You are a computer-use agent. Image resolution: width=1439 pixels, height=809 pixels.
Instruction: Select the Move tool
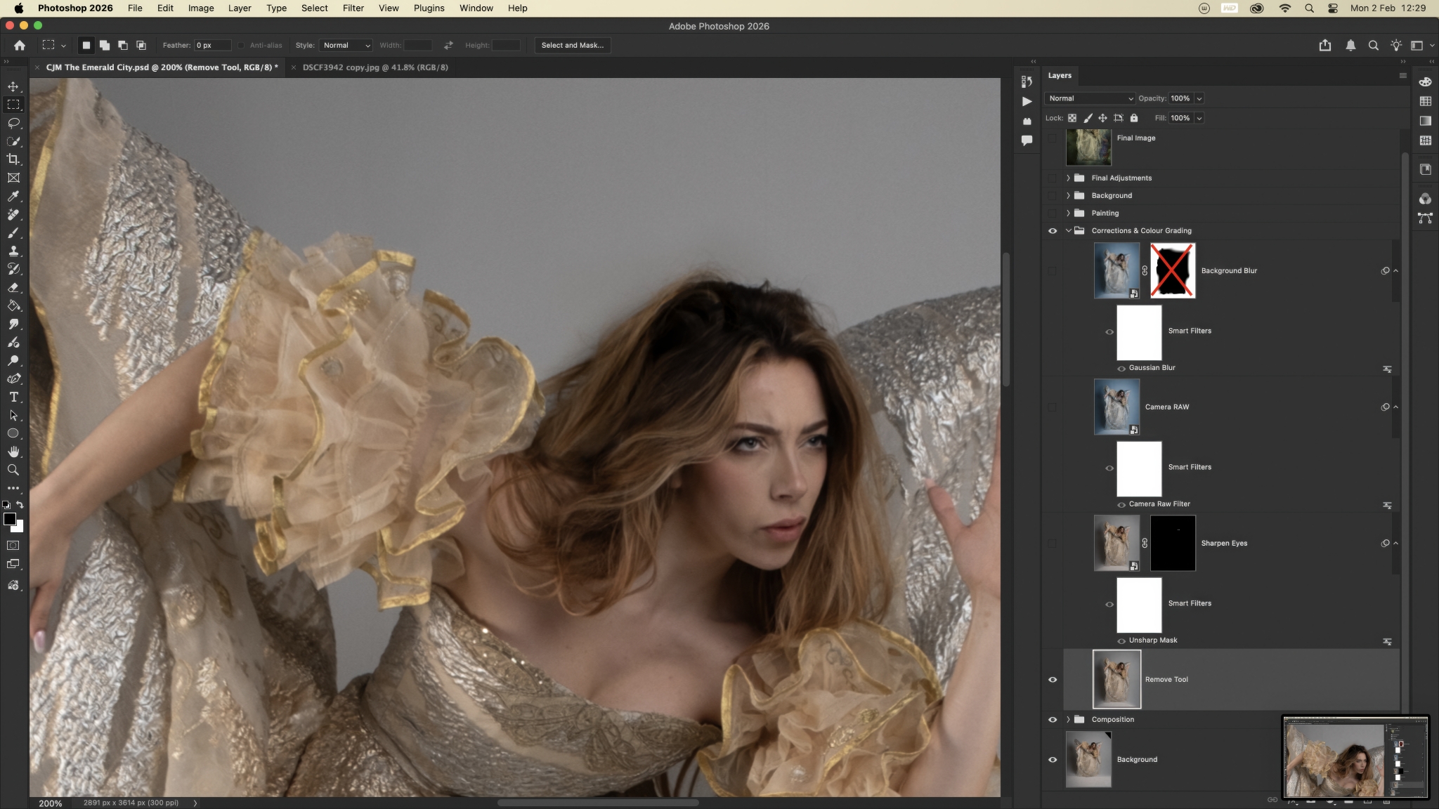tap(13, 86)
